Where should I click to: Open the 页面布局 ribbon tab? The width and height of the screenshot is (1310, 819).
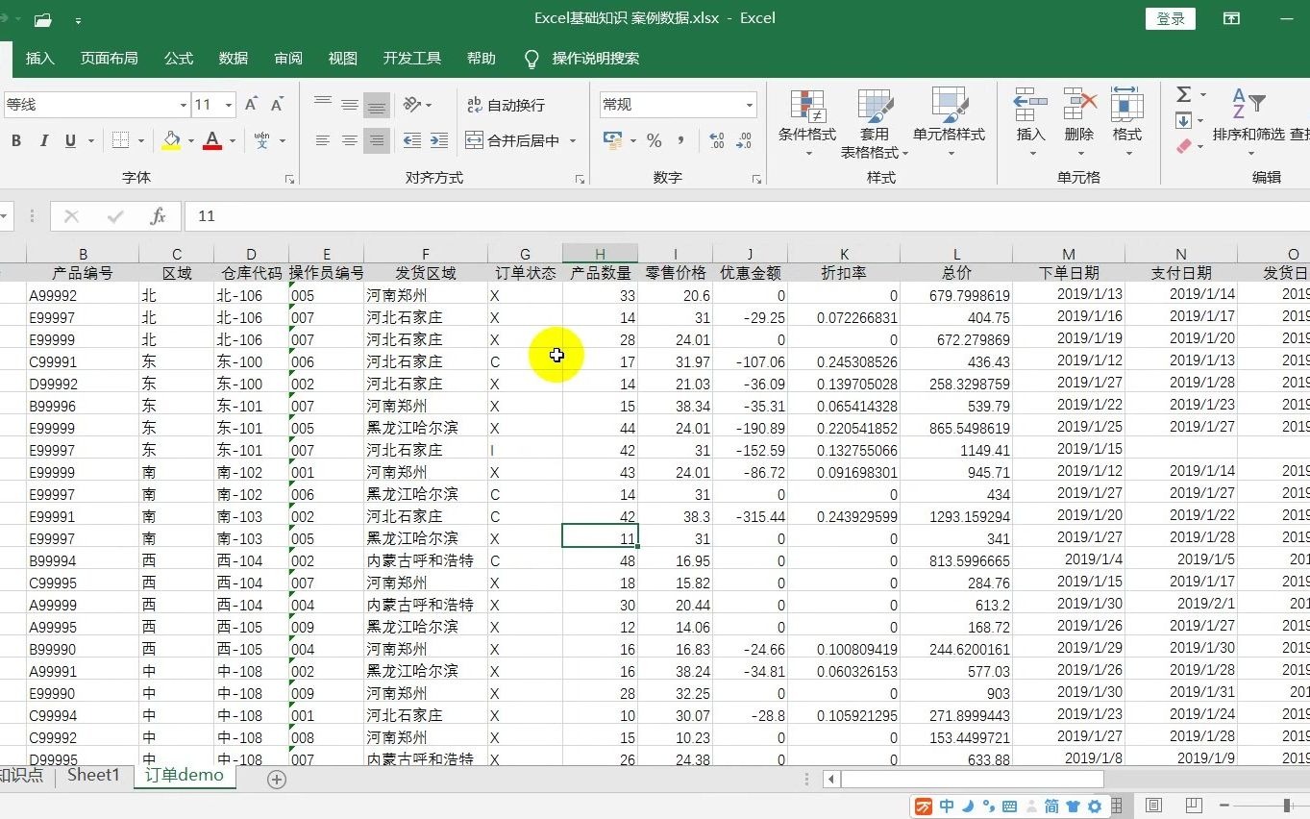110,59
